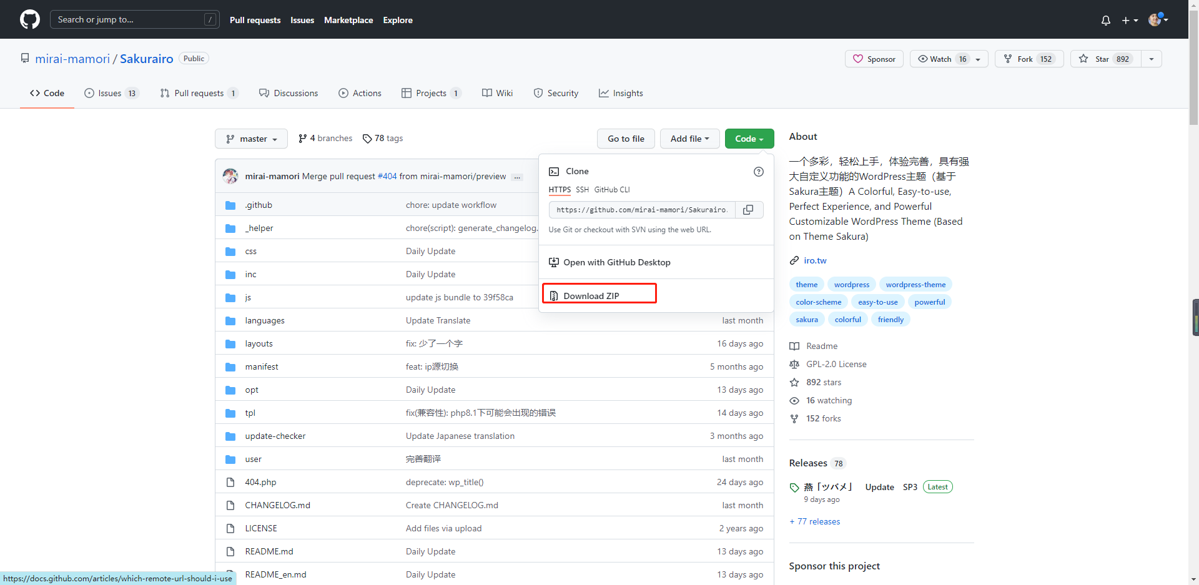Open the 404.php file
This screenshot has height=585, width=1199.
click(260, 482)
